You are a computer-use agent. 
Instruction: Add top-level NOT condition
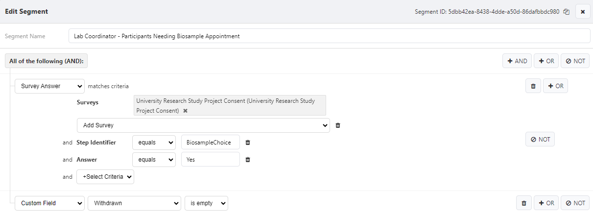(x=575, y=61)
